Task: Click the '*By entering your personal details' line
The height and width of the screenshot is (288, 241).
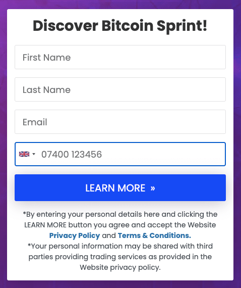Action: tap(120, 214)
